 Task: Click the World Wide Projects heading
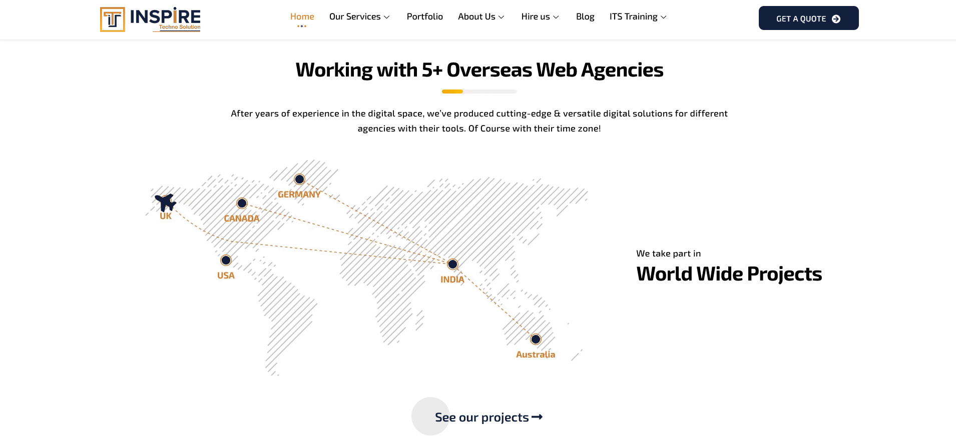point(729,274)
